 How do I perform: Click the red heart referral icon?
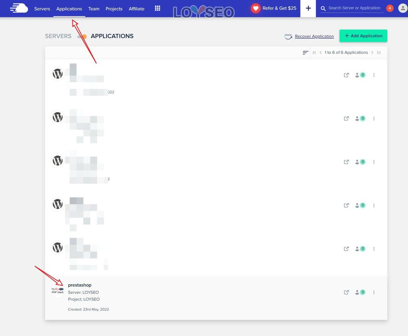coord(256,8)
